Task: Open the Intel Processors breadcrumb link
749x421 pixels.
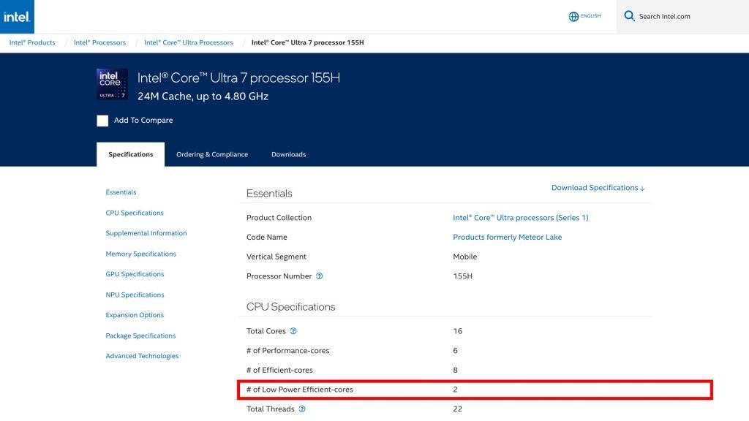Action: point(99,42)
